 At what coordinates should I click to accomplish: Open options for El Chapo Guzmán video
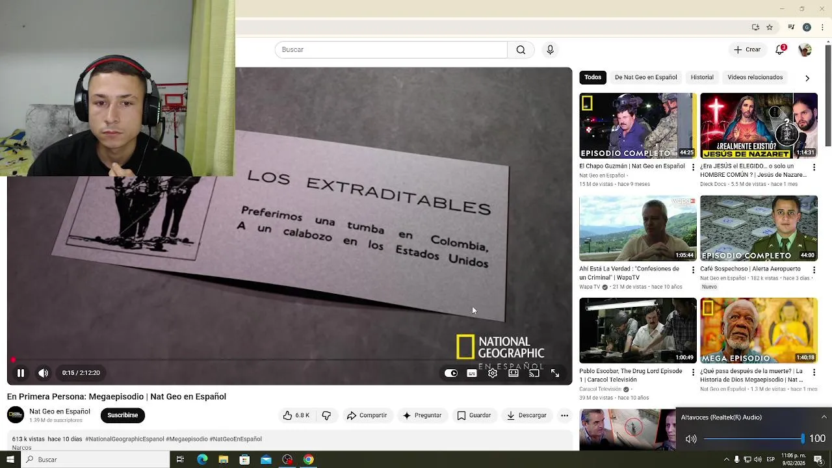[692, 167]
